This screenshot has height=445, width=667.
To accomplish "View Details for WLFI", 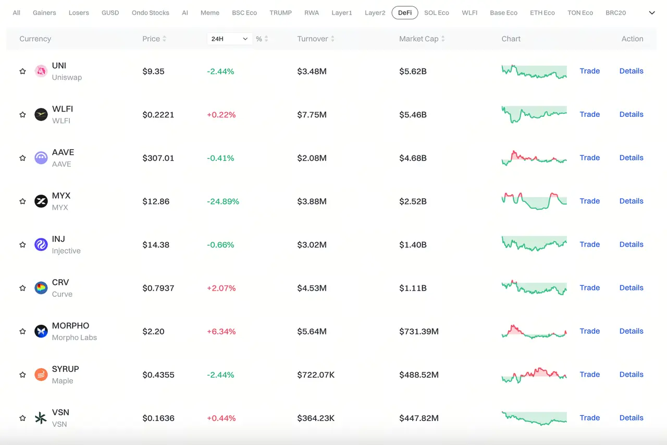I will pos(632,114).
